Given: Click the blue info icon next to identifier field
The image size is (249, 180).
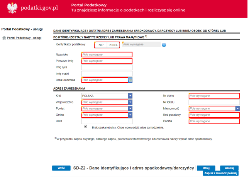Looking at the screenshot, I should [x=164, y=45].
